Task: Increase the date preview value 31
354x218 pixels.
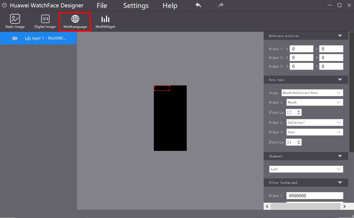Action: pos(299,141)
